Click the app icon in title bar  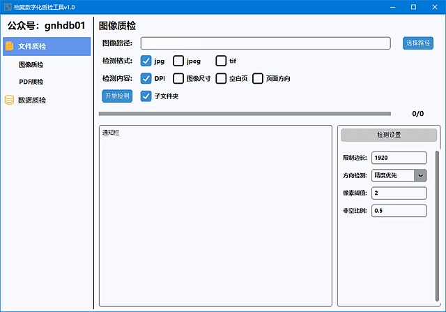point(8,6)
